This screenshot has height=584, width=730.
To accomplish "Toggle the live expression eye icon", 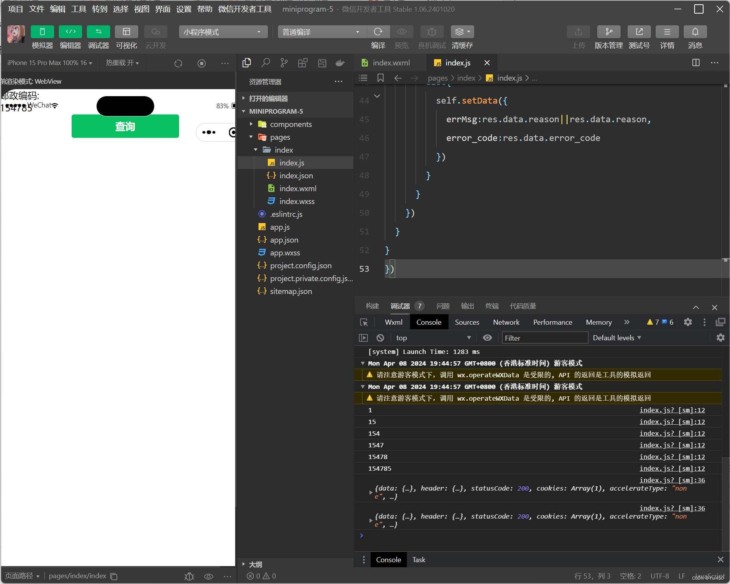I will (x=487, y=338).
